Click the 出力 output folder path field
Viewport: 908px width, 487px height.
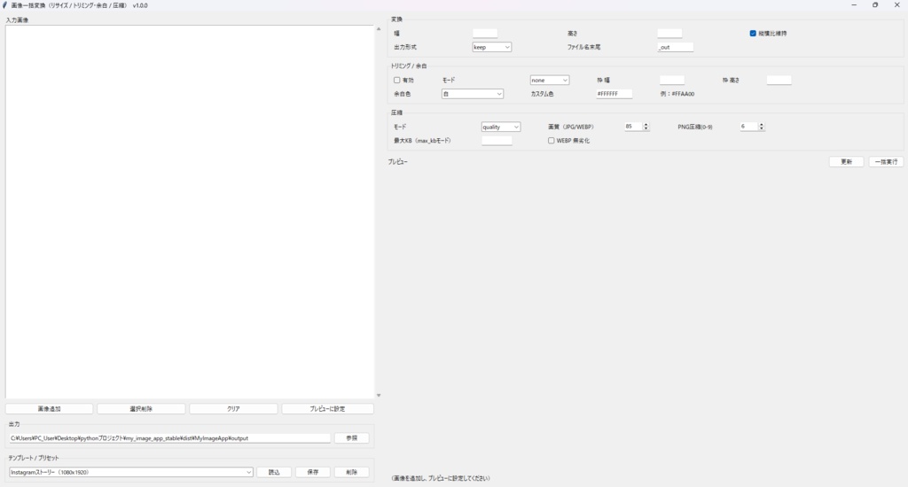(x=169, y=437)
